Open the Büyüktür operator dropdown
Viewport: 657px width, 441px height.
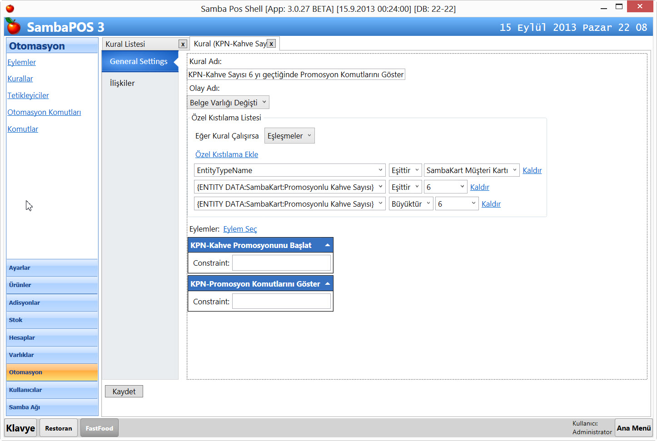coord(411,204)
